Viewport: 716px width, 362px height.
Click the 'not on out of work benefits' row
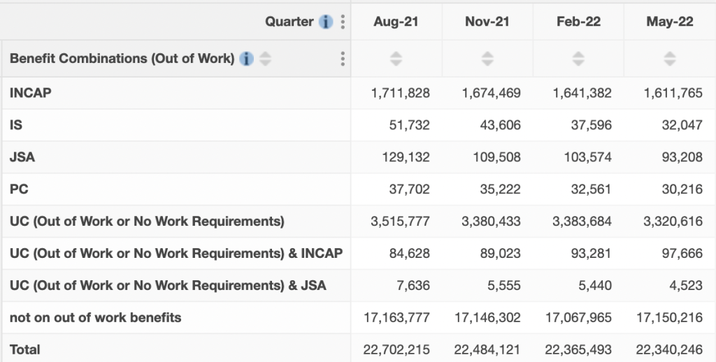click(95, 317)
